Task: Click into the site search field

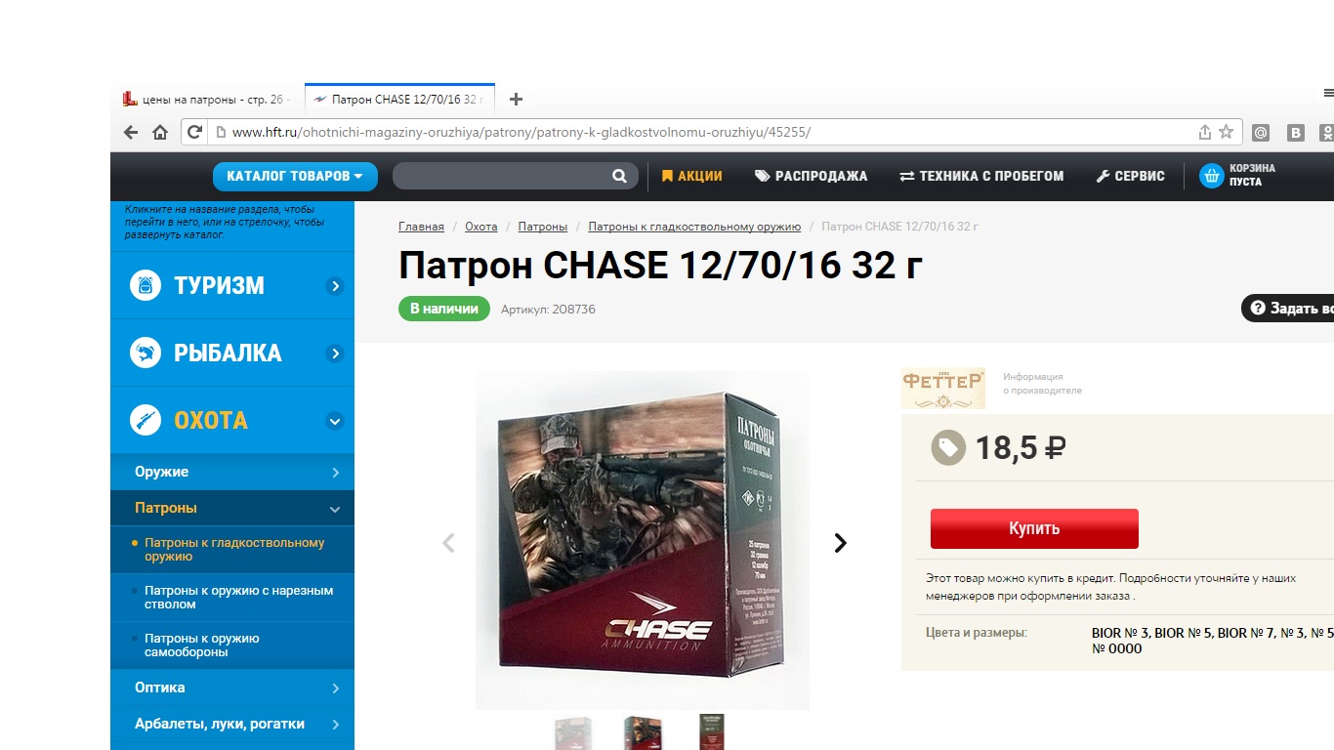Action: tap(501, 176)
